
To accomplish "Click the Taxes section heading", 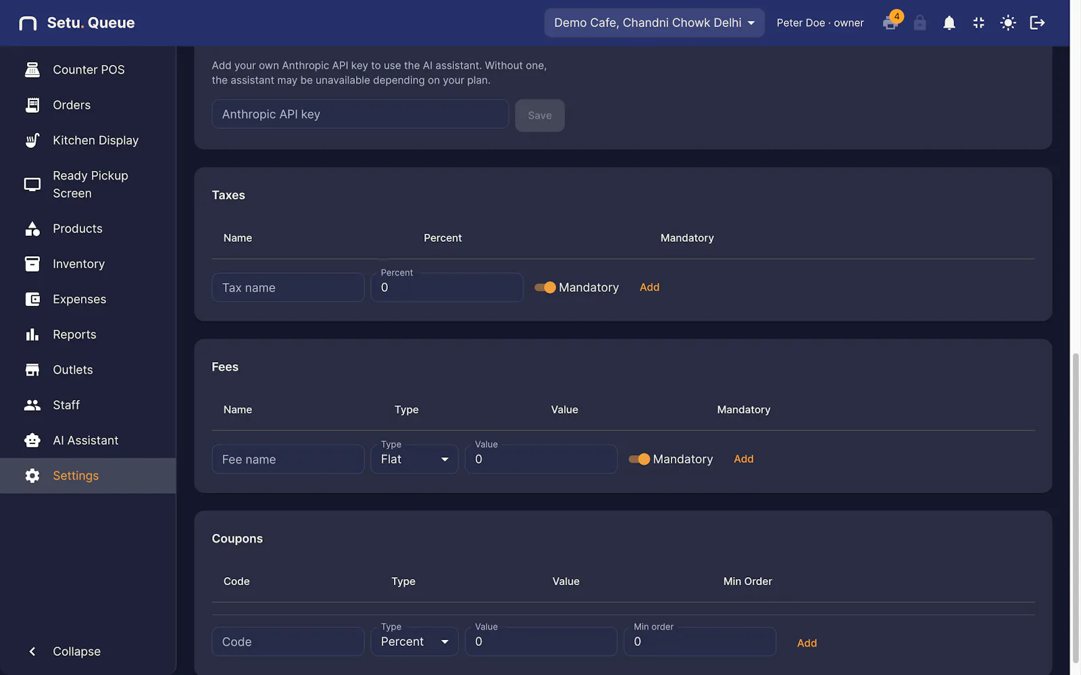I will 228,195.
